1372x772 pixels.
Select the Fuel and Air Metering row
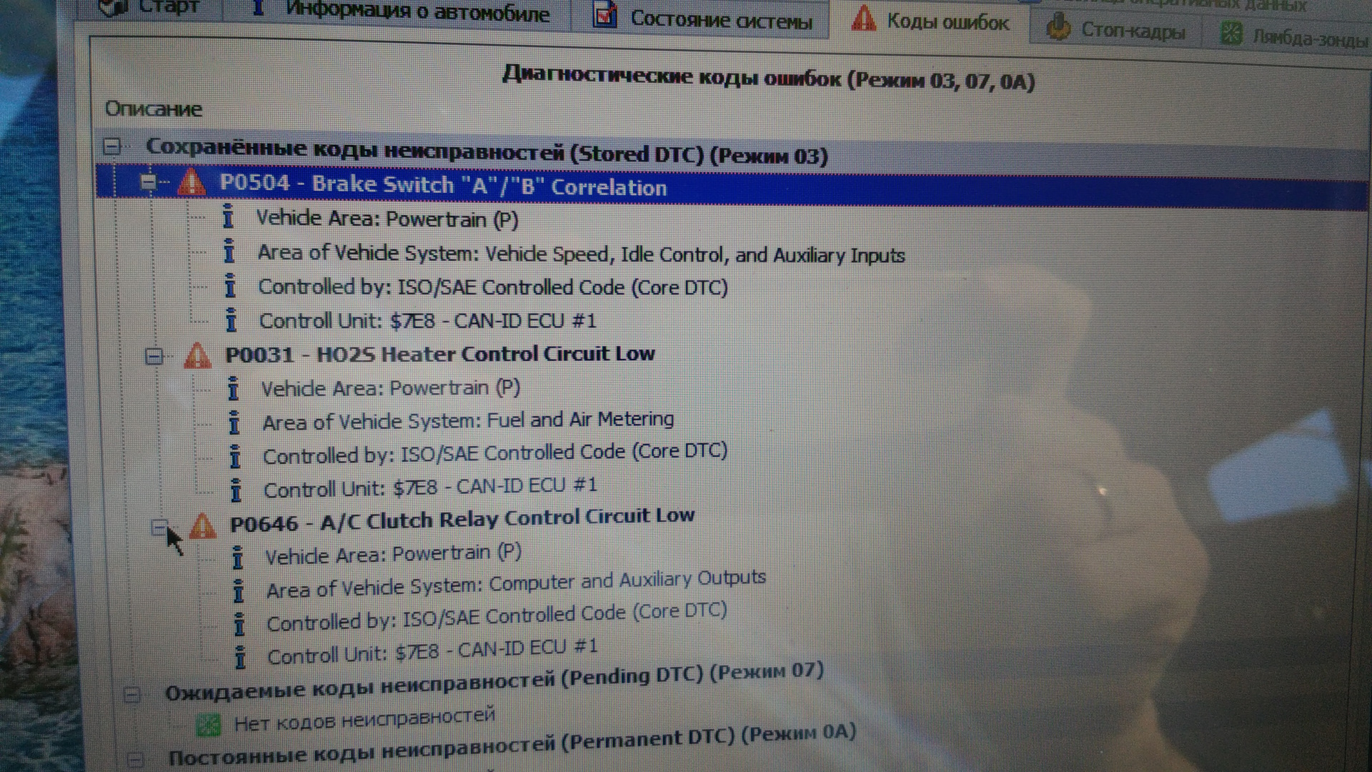tap(468, 420)
